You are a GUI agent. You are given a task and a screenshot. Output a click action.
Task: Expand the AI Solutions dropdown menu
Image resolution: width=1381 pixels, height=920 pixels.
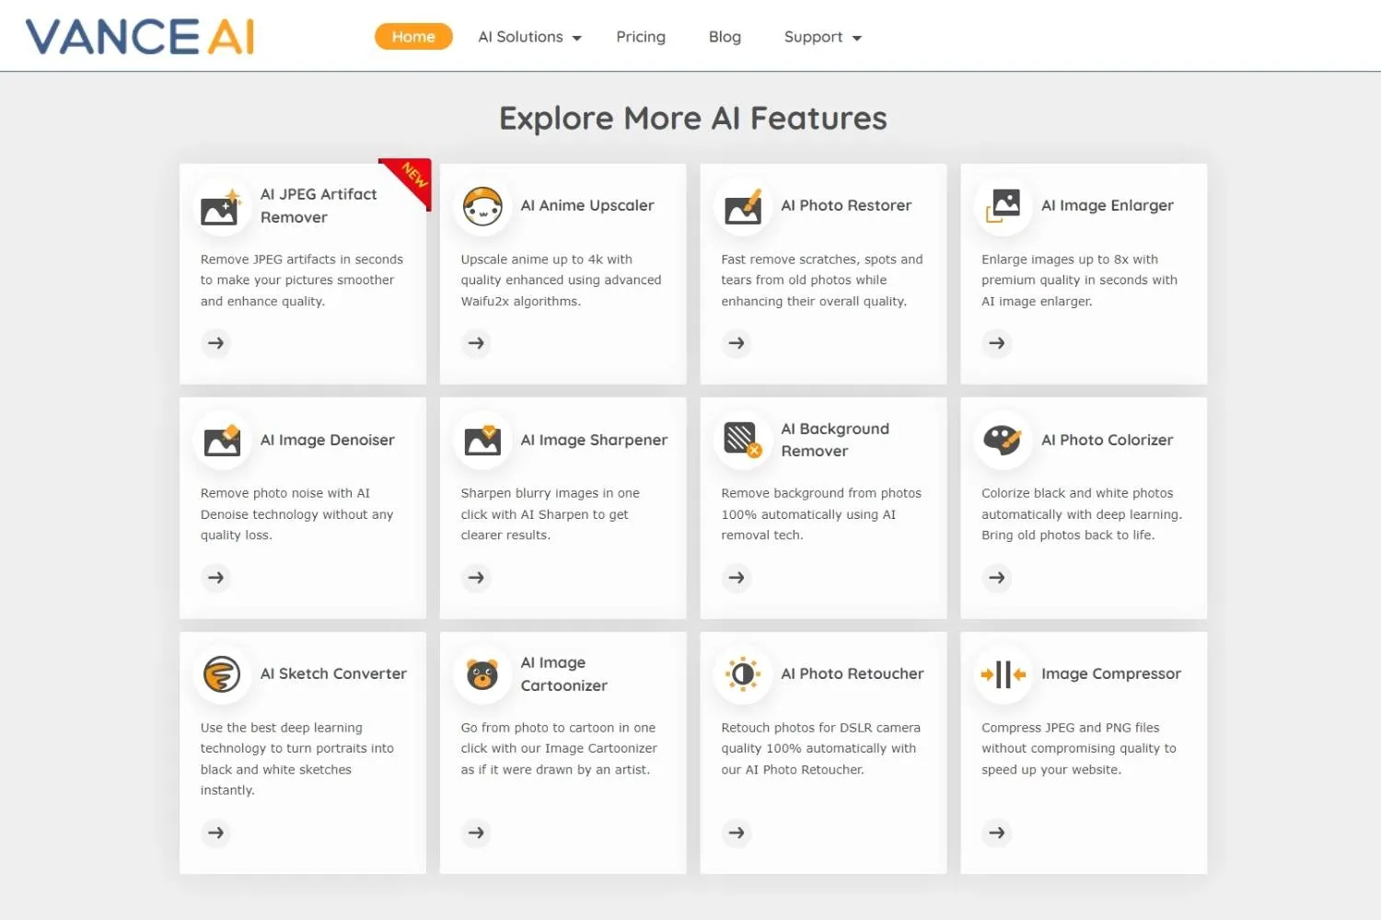(529, 37)
